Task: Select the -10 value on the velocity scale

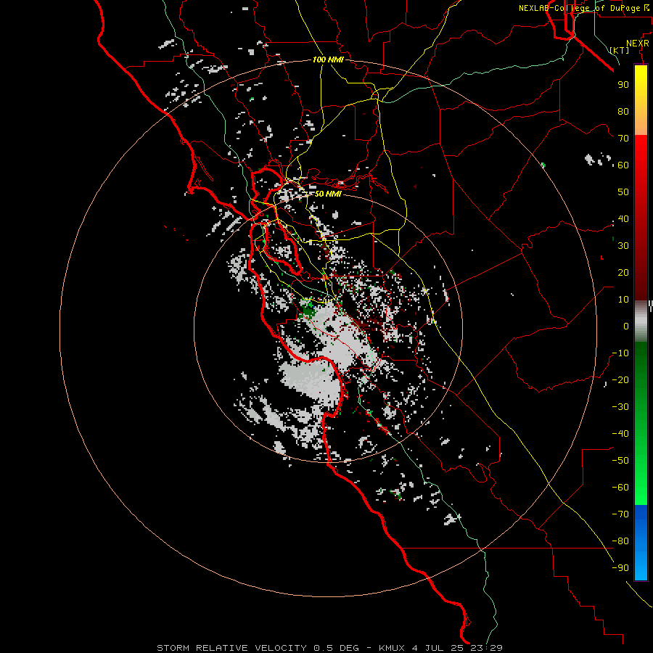Action: point(620,353)
